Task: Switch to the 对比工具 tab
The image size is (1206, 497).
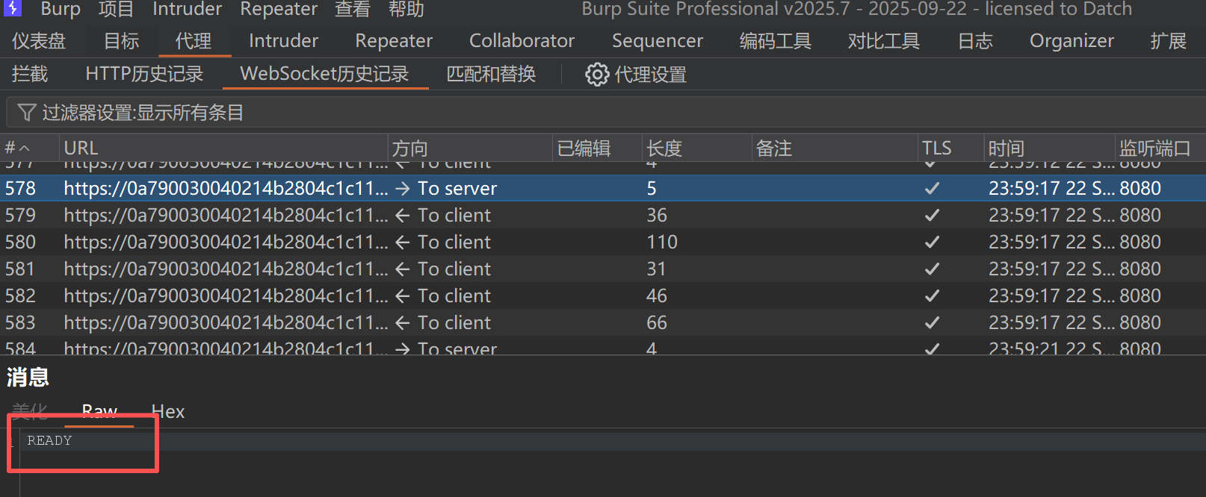Action: pyautogui.click(x=884, y=41)
